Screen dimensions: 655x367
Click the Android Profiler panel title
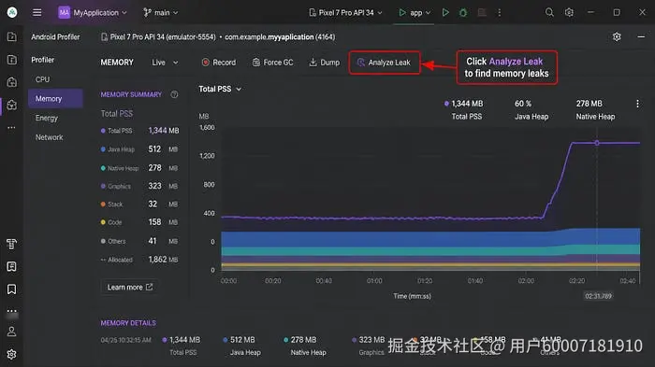pos(55,36)
